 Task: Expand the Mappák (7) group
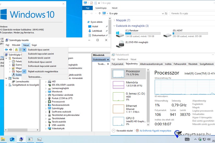pyautogui.click(x=114, y=20)
